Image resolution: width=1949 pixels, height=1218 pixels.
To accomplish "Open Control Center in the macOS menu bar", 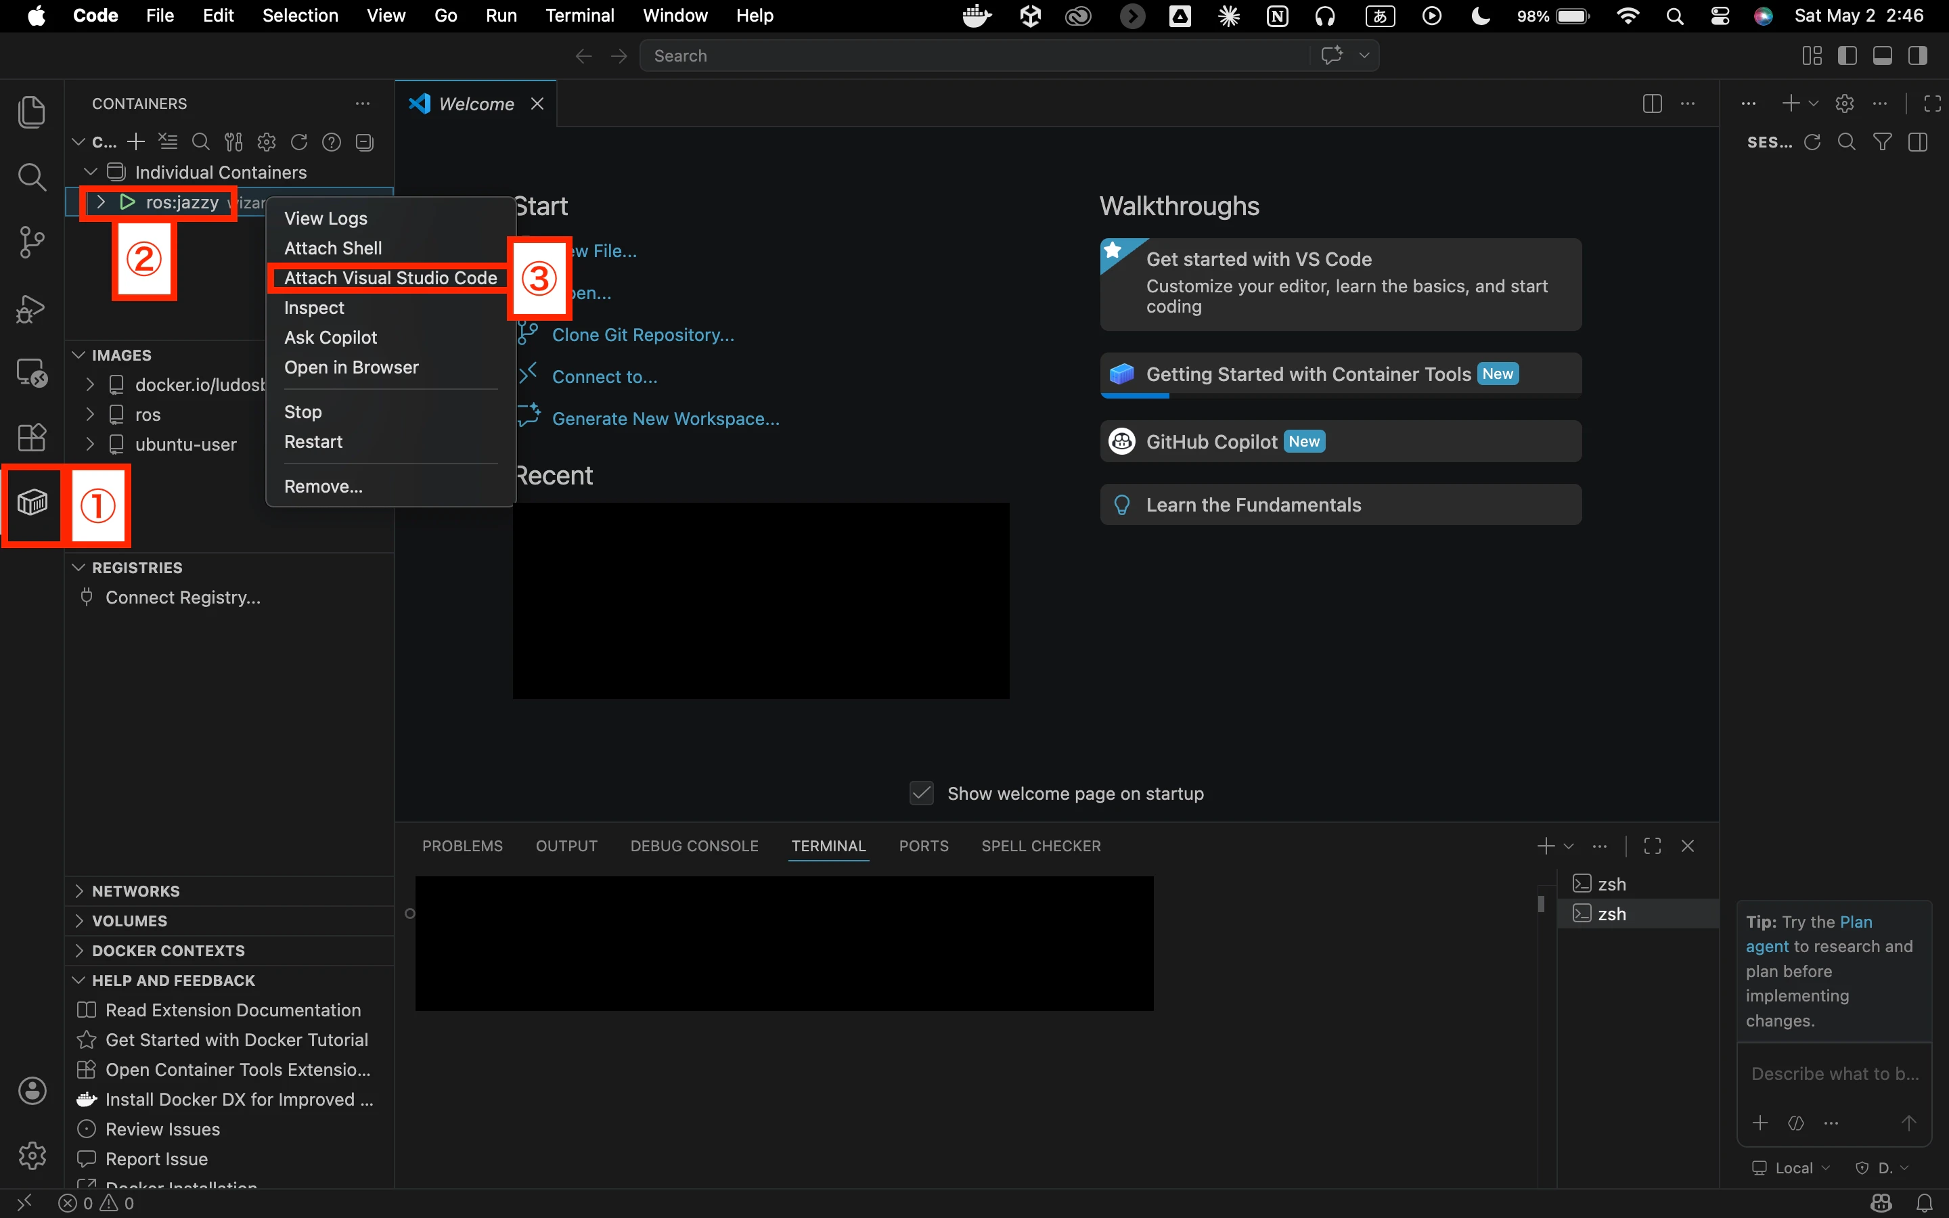I will [x=1720, y=16].
